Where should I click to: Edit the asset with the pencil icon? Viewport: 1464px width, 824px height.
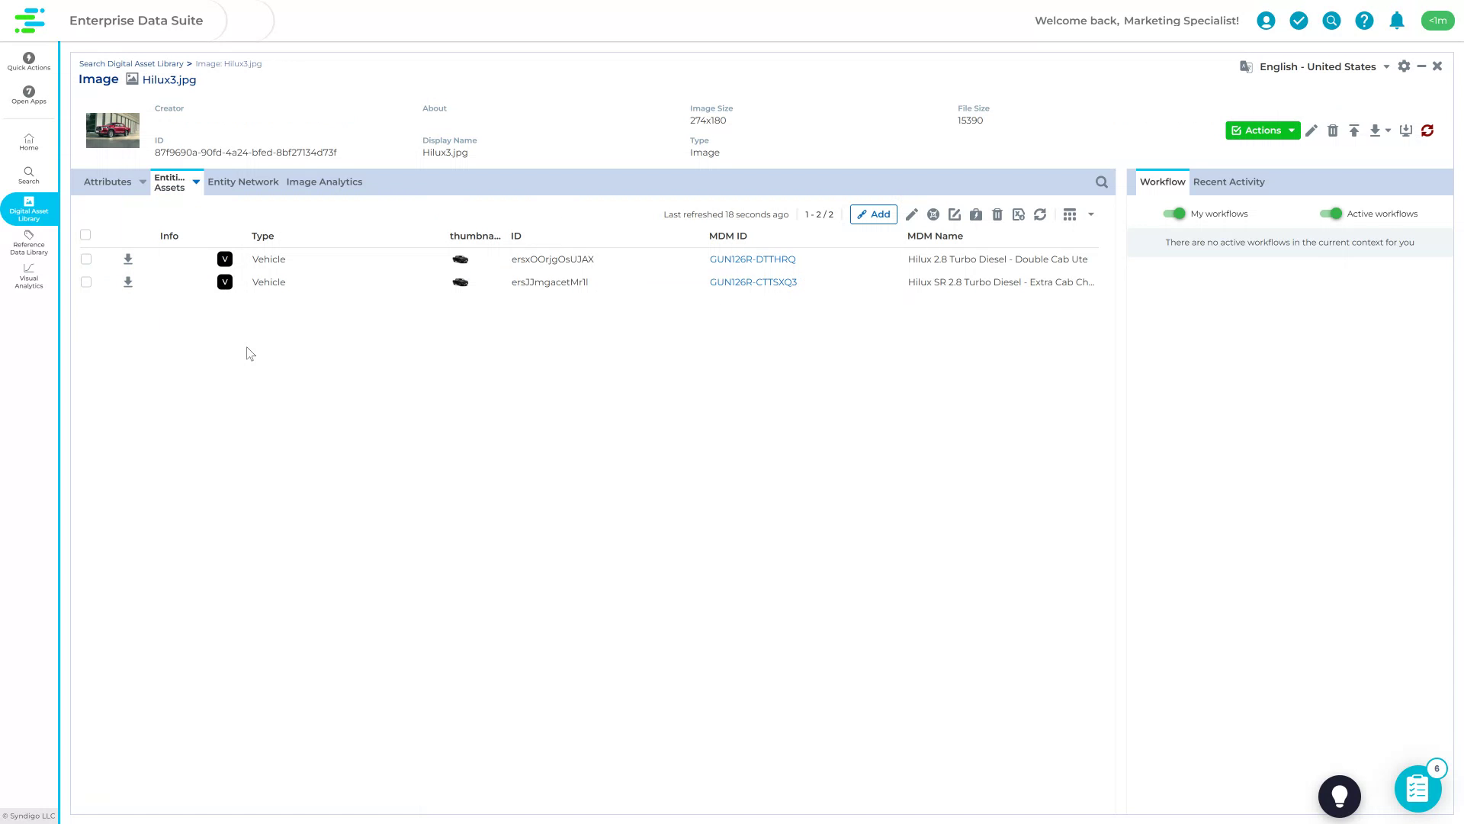[x=1311, y=130]
